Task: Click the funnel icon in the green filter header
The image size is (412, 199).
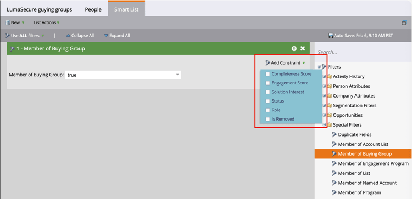Action: 12,49
